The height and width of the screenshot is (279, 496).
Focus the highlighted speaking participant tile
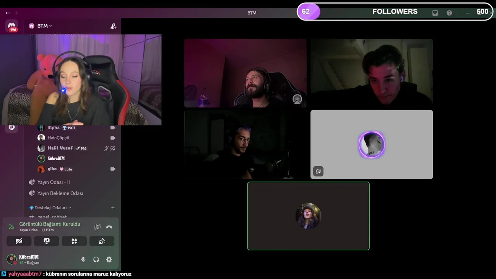pyautogui.click(x=308, y=216)
